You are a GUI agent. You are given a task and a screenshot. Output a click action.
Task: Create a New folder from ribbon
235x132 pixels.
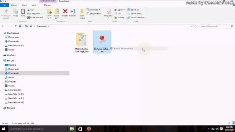click(x=82, y=14)
